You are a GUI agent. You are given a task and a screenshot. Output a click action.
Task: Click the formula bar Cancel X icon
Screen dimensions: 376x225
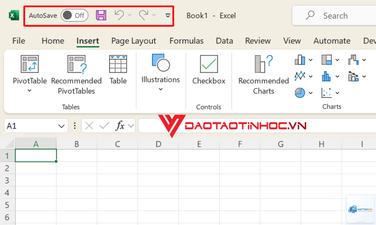pos(89,126)
